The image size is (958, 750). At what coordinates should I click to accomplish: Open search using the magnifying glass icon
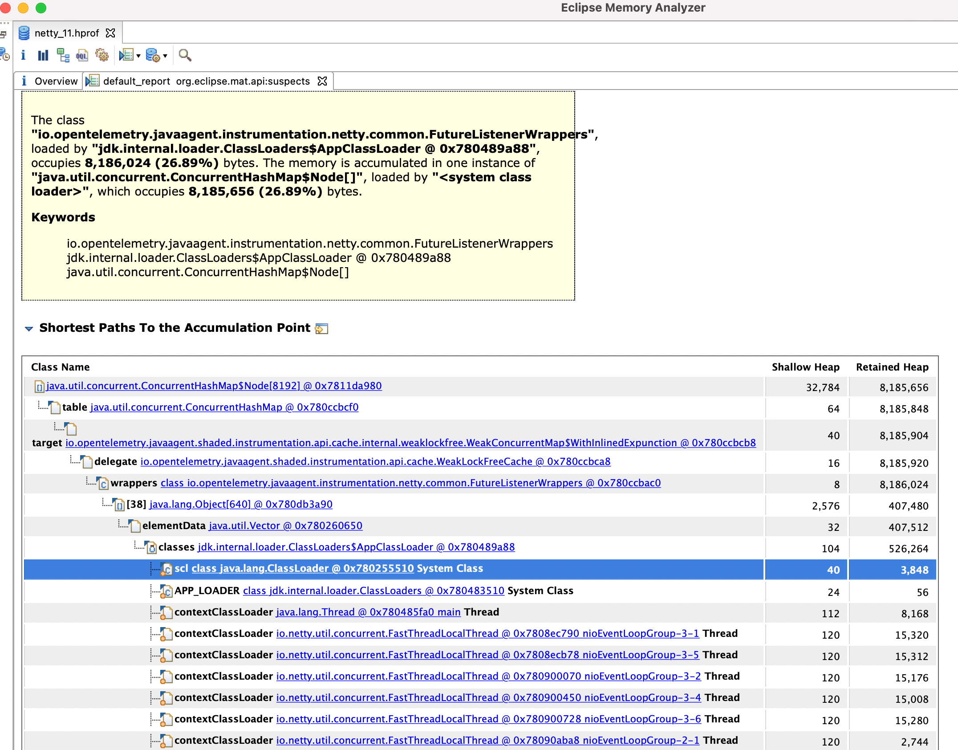click(x=185, y=55)
